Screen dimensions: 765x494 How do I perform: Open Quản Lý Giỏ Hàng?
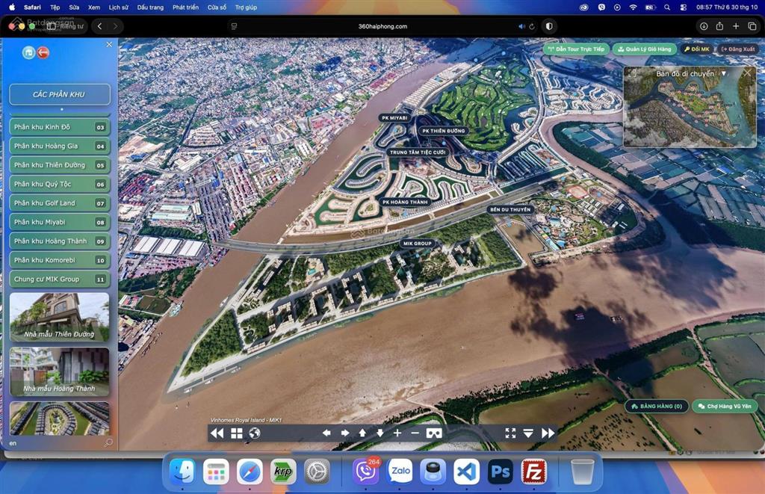tap(645, 49)
